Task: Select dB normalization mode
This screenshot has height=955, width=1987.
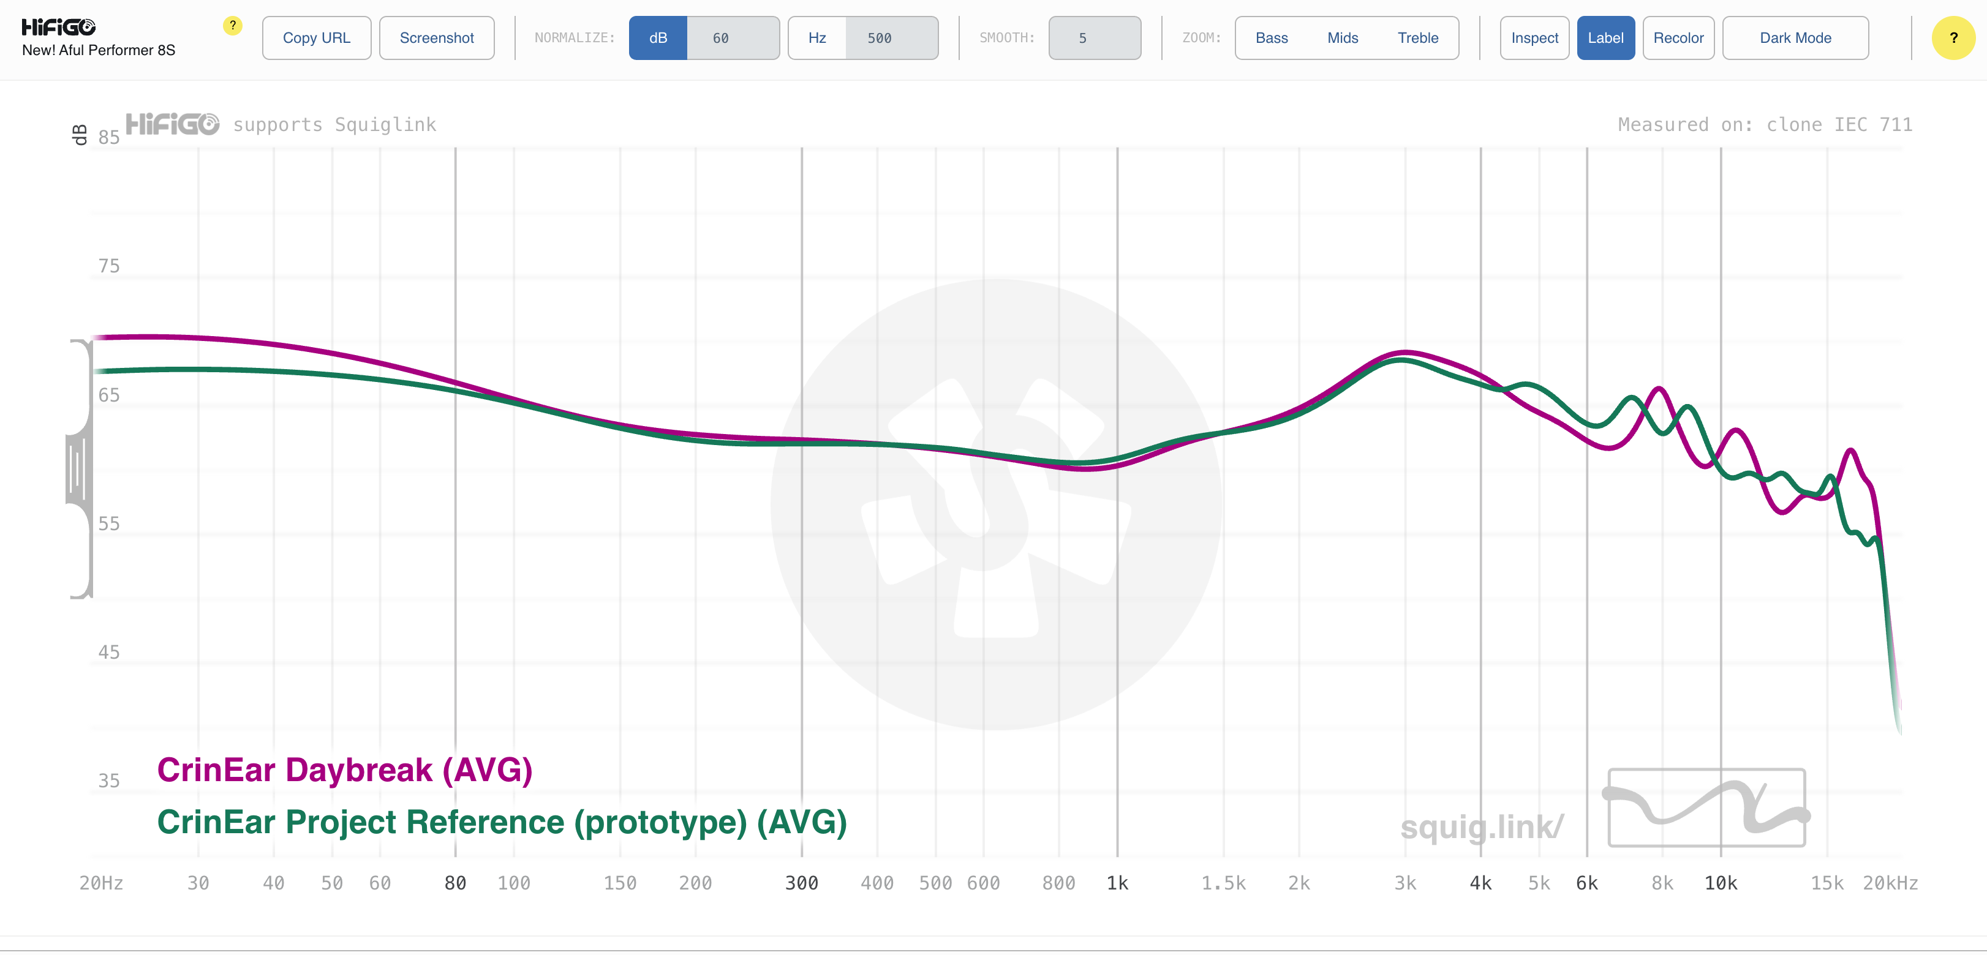Action: 657,38
